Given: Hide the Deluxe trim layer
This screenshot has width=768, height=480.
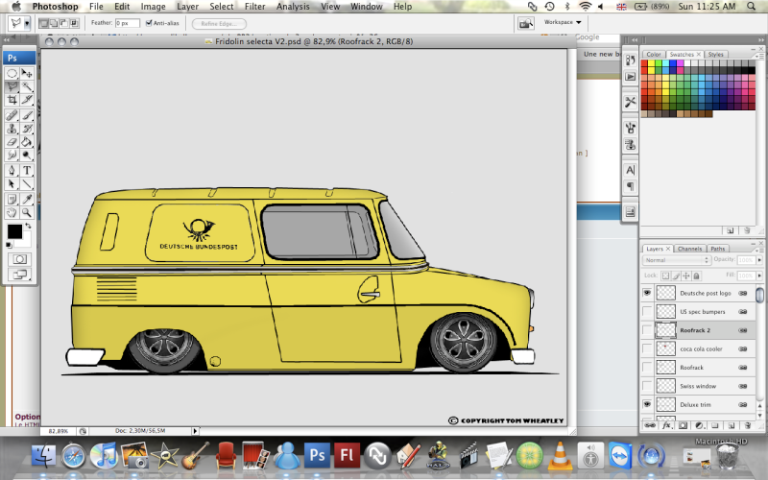Looking at the screenshot, I should click(x=647, y=404).
